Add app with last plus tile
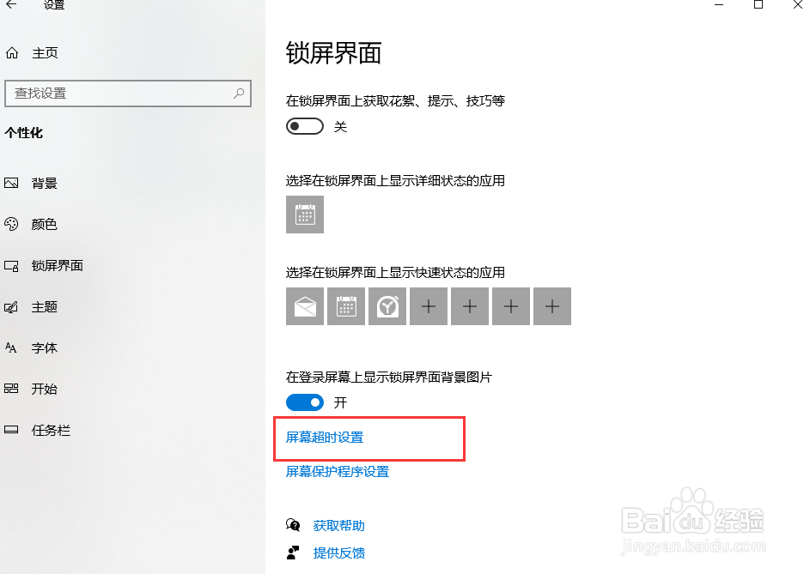810x574 pixels. 552,306
